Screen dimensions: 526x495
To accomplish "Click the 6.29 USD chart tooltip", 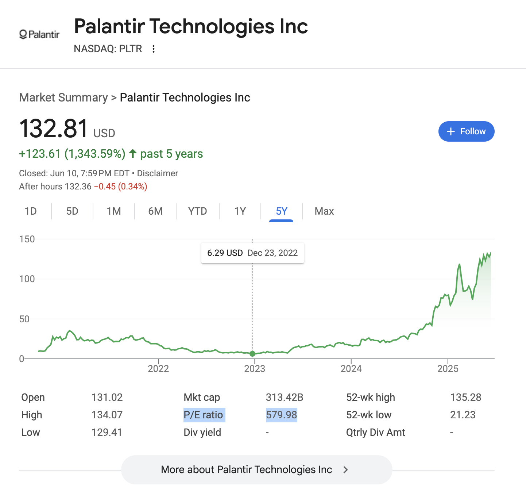I will pos(252,253).
